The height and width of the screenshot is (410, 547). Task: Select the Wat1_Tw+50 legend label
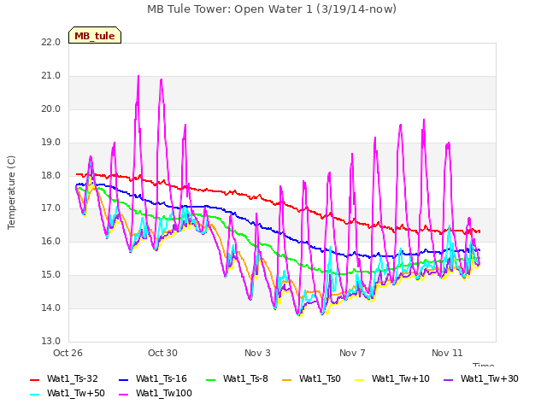click(x=76, y=393)
